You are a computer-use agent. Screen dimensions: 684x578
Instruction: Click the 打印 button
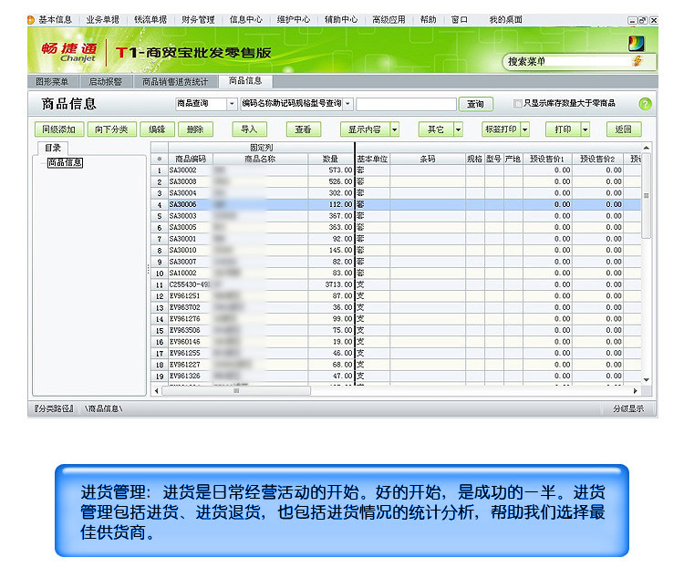point(564,129)
